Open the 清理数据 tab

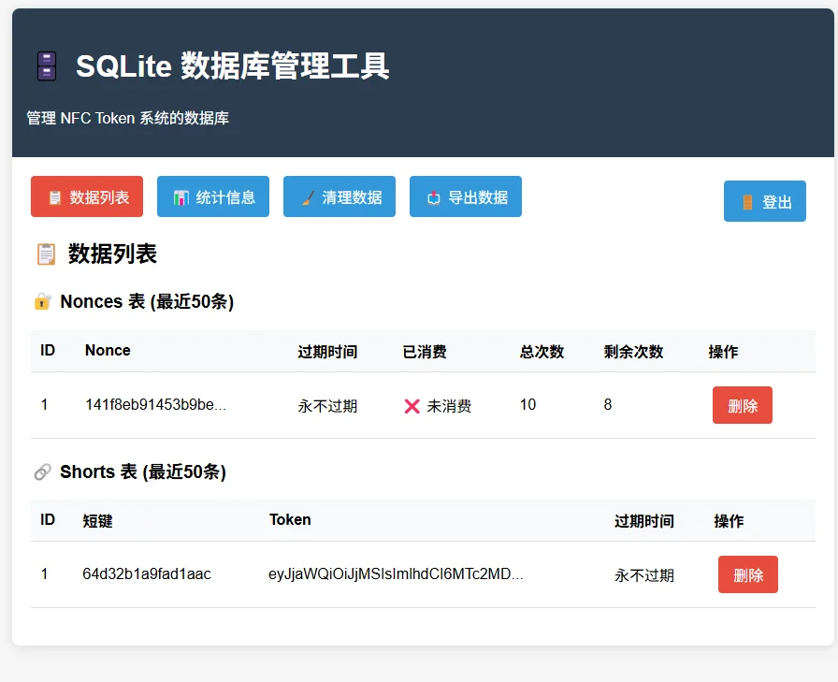tap(340, 196)
